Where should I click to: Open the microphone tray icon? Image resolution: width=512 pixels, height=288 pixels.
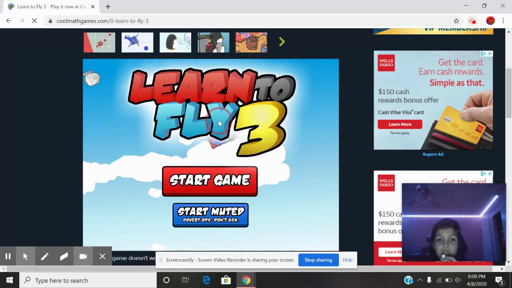(x=429, y=280)
